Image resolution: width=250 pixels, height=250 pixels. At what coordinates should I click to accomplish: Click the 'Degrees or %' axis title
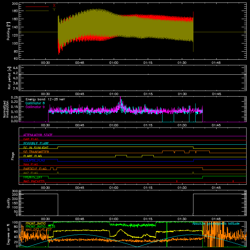click(x=8, y=234)
